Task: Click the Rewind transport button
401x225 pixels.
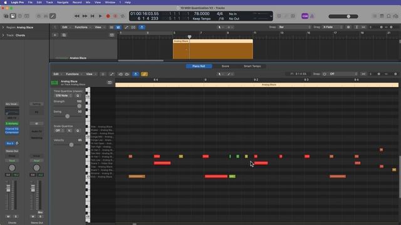Action: [x=76, y=16]
